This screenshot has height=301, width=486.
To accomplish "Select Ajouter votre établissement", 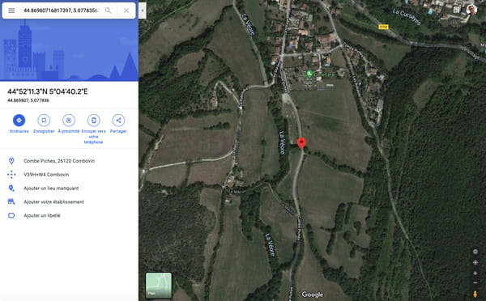I will click(54, 201).
